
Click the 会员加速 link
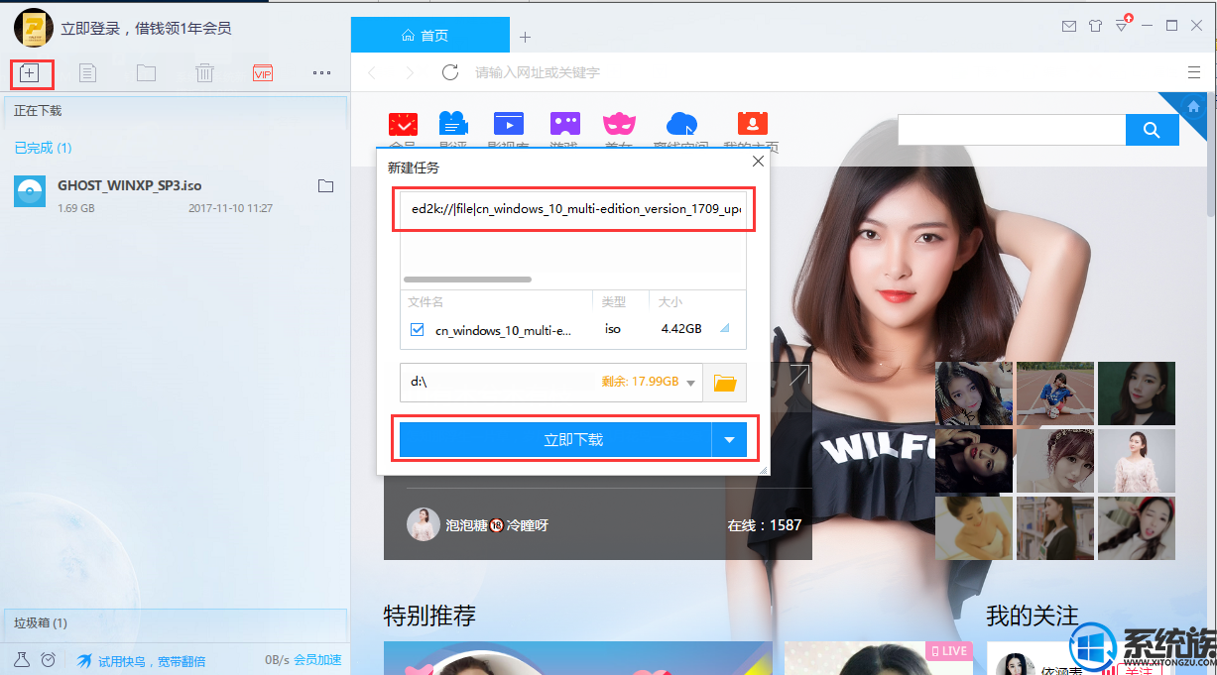(317, 660)
